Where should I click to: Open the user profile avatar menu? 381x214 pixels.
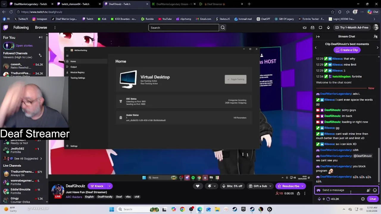coord(376,28)
